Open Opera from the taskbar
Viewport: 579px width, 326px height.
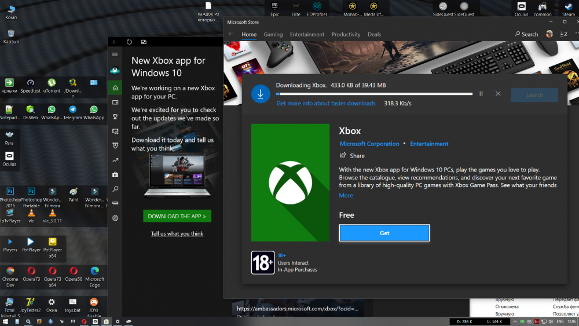[x=84, y=321]
